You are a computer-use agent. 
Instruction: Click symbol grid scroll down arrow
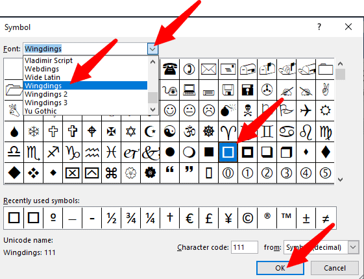click(341, 180)
